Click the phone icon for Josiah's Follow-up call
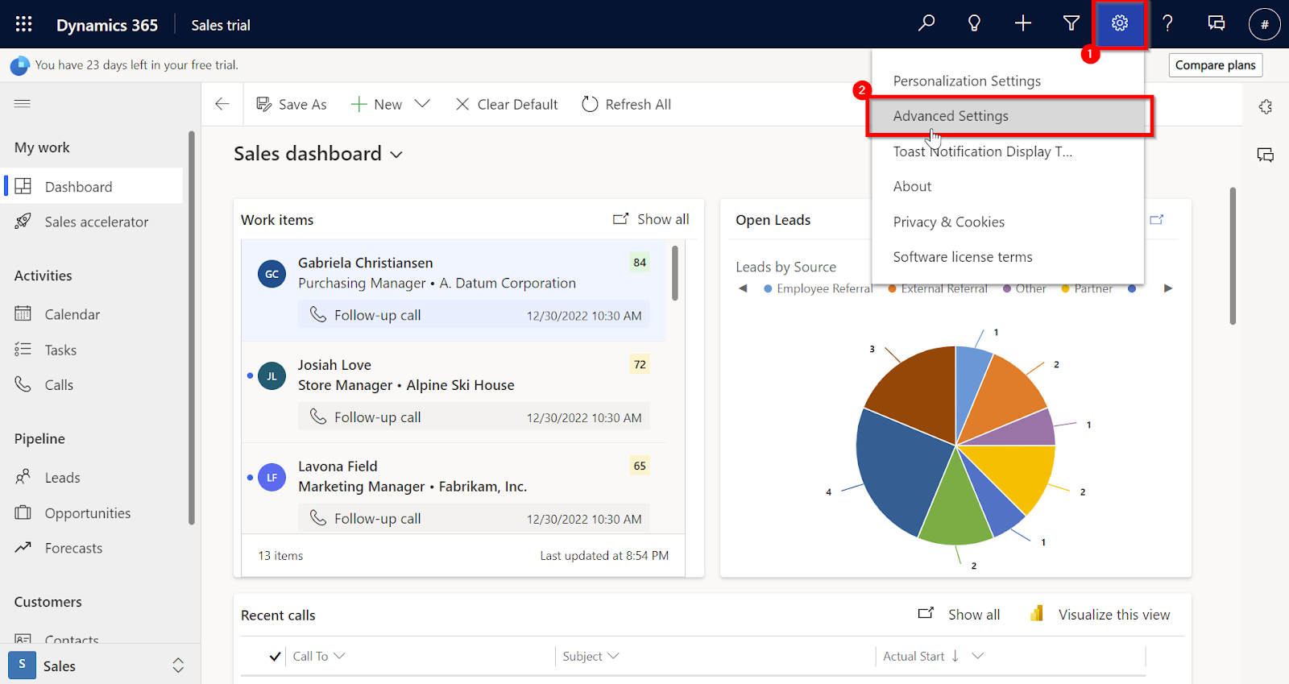The image size is (1289, 684). (x=318, y=417)
